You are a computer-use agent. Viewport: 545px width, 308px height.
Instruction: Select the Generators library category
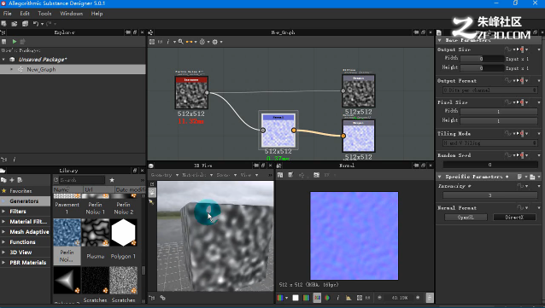pyautogui.click(x=24, y=201)
